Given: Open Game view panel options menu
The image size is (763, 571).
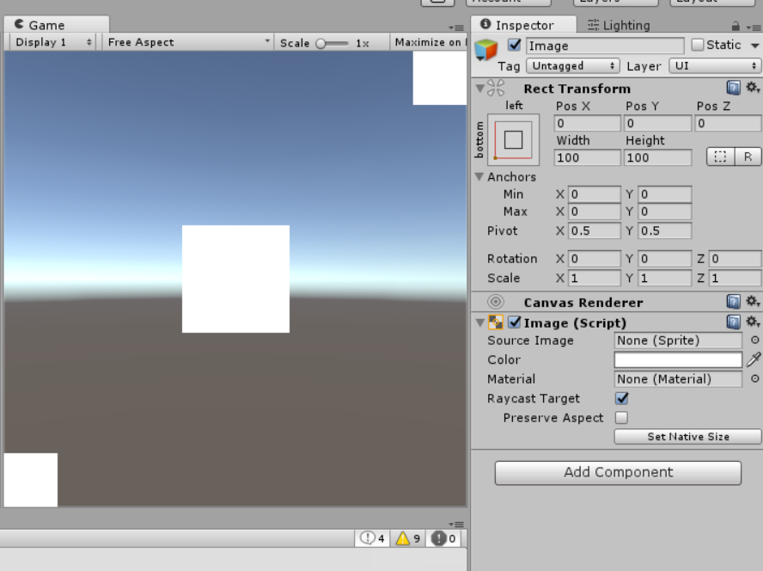Looking at the screenshot, I should pyautogui.click(x=456, y=28).
